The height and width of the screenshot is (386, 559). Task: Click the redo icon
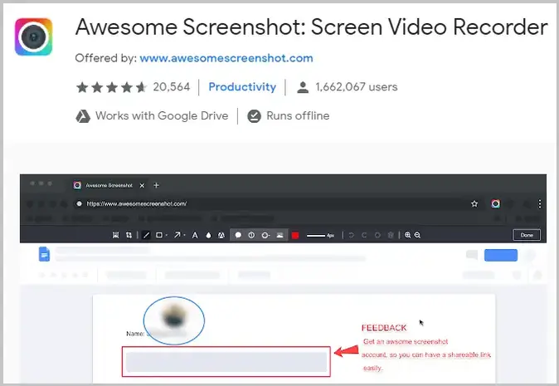pos(364,235)
